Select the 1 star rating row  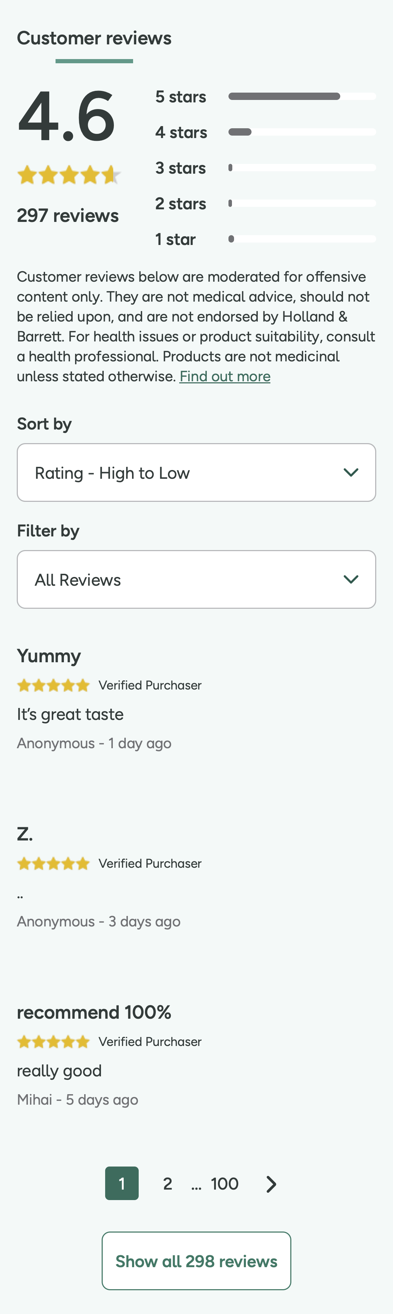[265, 239]
